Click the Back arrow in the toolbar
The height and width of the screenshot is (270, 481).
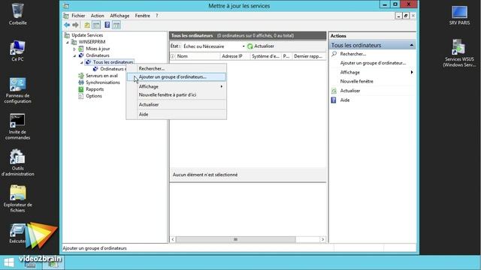pyautogui.click(x=67, y=25)
